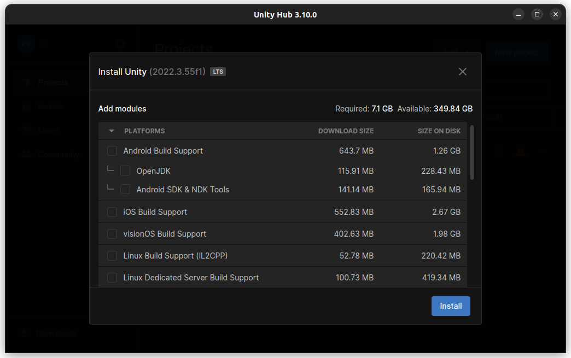Image resolution: width=571 pixels, height=358 pixels.
Task: Click the visionOS Build Support label
Action: (165, 234)
